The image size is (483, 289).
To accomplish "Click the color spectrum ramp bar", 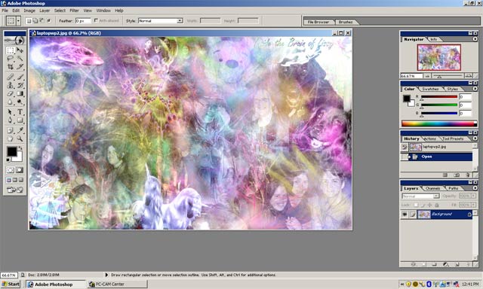I will [439, 123].
